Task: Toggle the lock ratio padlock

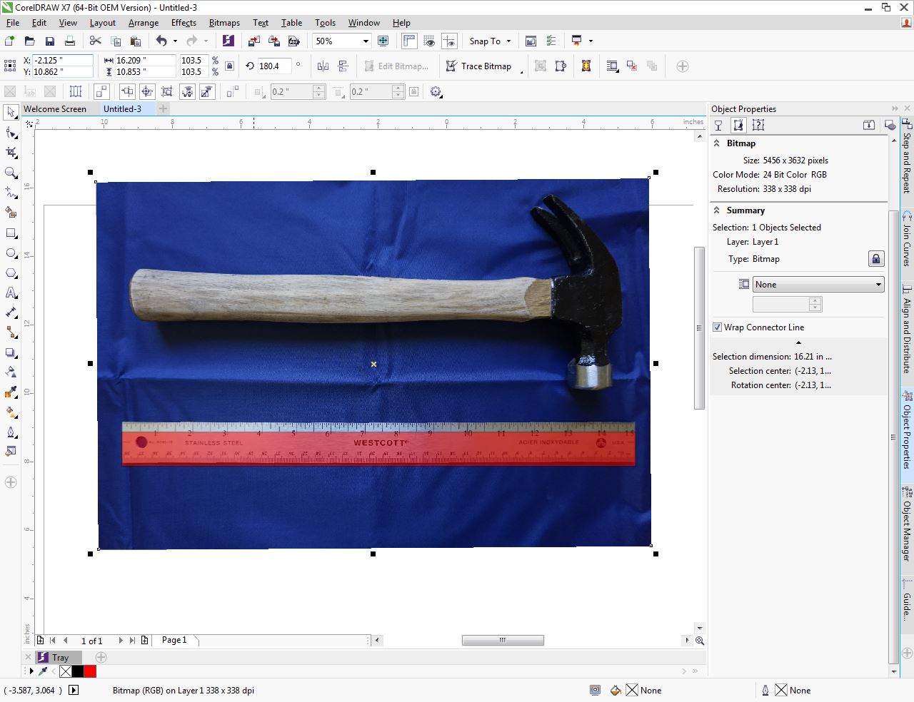Action: (229, 66)
